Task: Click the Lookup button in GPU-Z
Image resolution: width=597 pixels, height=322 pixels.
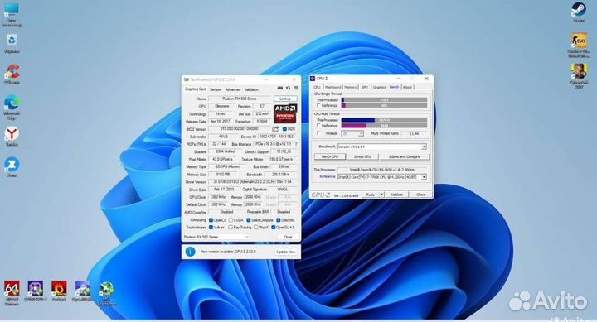Action: point(285,99)
